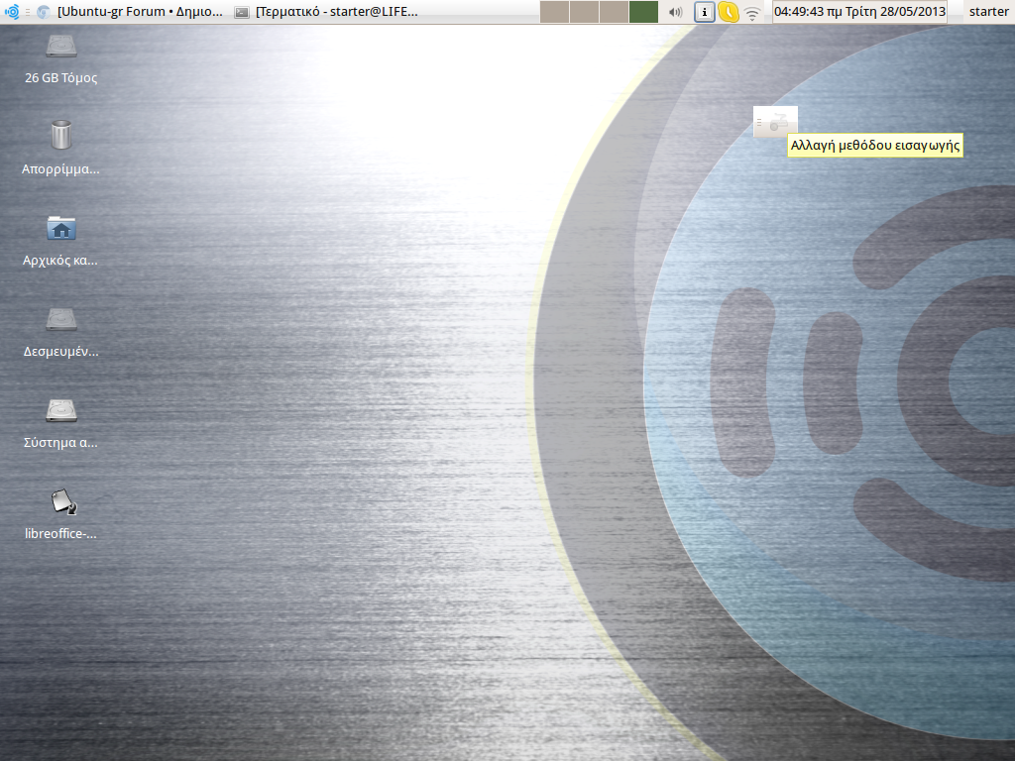The height and width of the screenshot is (761, 1015).
Task: Click the 'i' info indicator in panel
Action: 704,12
